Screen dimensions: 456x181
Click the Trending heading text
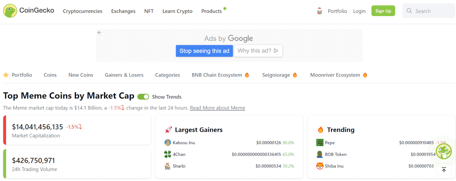(340, 130)
